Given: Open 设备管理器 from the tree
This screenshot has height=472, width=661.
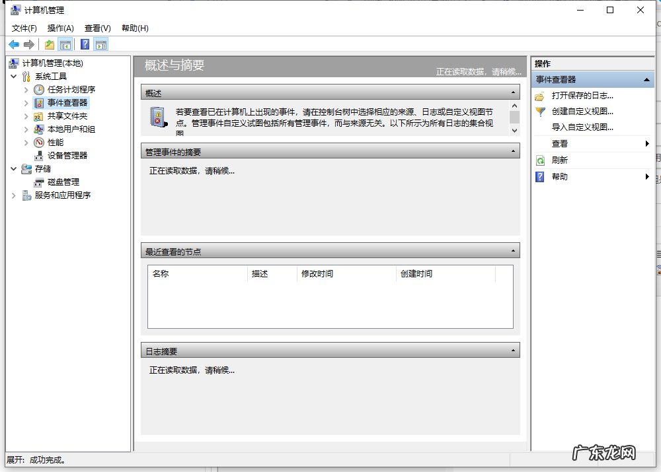Looking at the screenshot, I should [67, 156].
